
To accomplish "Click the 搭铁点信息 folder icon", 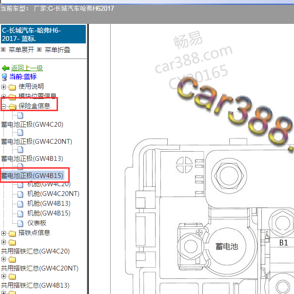I will [x=12, y=234].
